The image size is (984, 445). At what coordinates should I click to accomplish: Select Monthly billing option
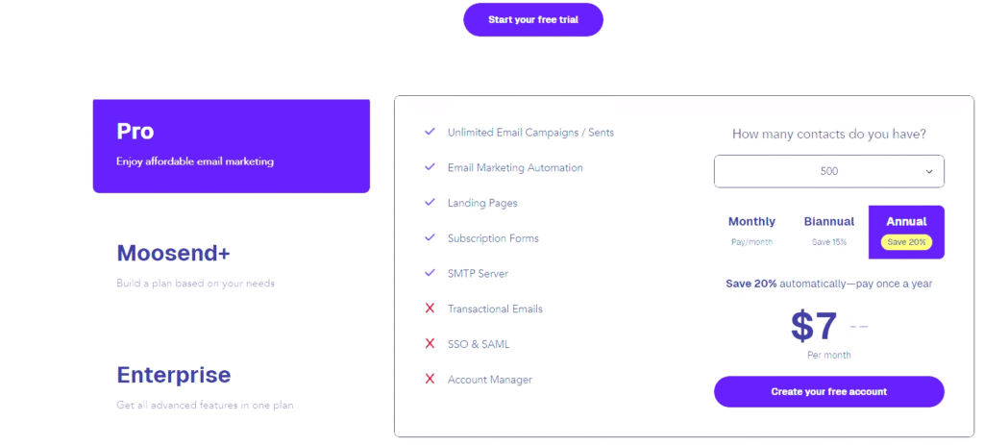751,231
